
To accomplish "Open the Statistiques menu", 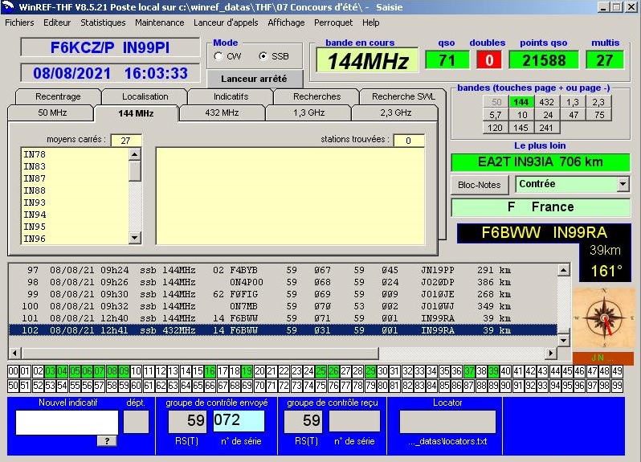I will coord(103,22).
